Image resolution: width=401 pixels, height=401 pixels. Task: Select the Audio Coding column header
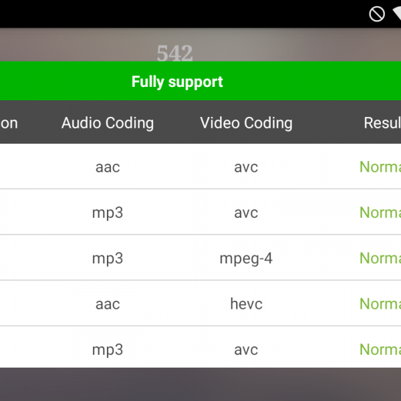[x=108, y=123]
